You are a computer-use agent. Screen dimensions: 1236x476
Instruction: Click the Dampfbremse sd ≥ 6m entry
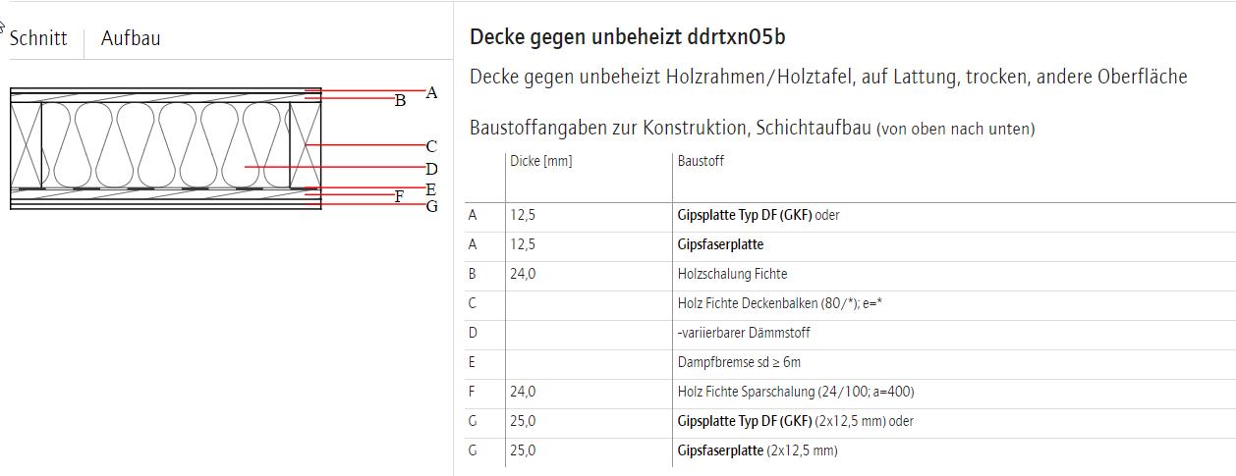(x=739, y=362)
